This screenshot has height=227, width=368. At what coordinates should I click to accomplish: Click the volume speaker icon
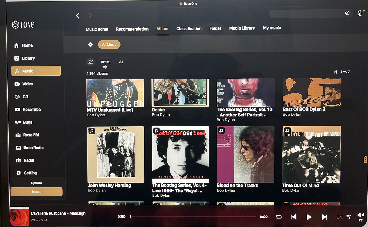click(x=360, y=215)
